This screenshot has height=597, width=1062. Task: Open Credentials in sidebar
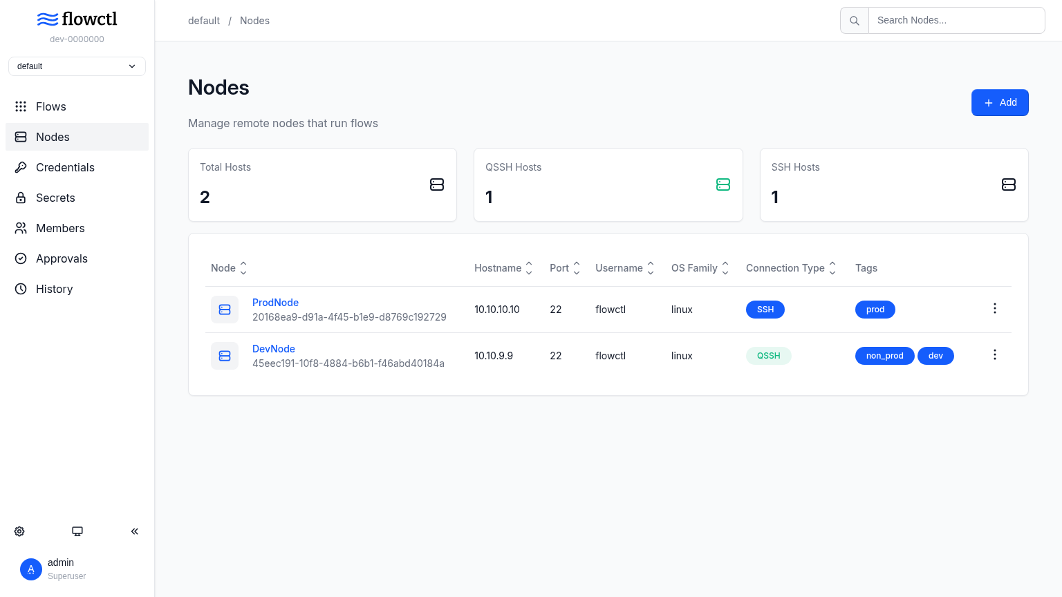pos(77,167)
